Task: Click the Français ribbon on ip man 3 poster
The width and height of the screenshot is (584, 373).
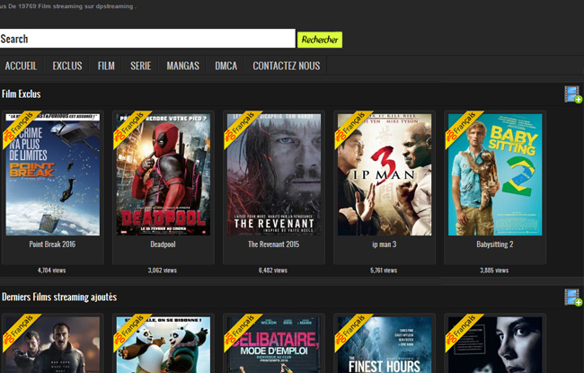Action: point(353,129)
